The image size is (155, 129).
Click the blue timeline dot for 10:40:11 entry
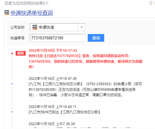coord(12,112)
